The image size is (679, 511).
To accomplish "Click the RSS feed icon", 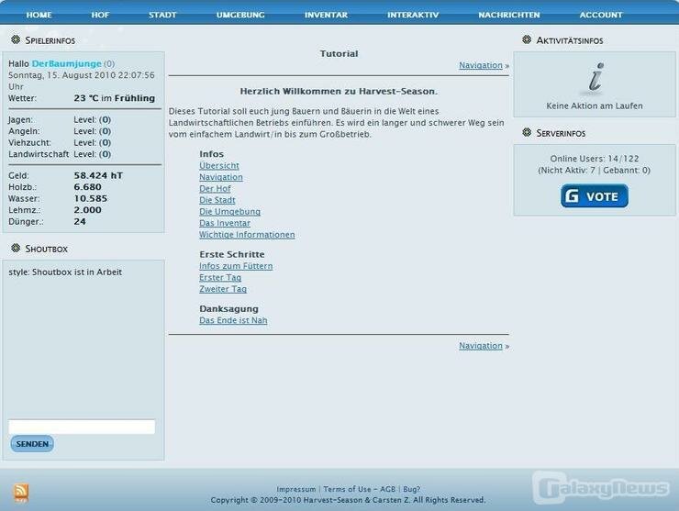I will pos(20,493).
